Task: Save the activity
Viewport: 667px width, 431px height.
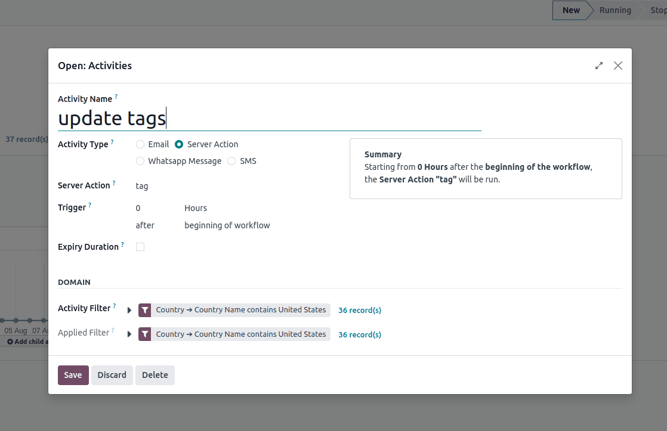Action: [73, 375]
